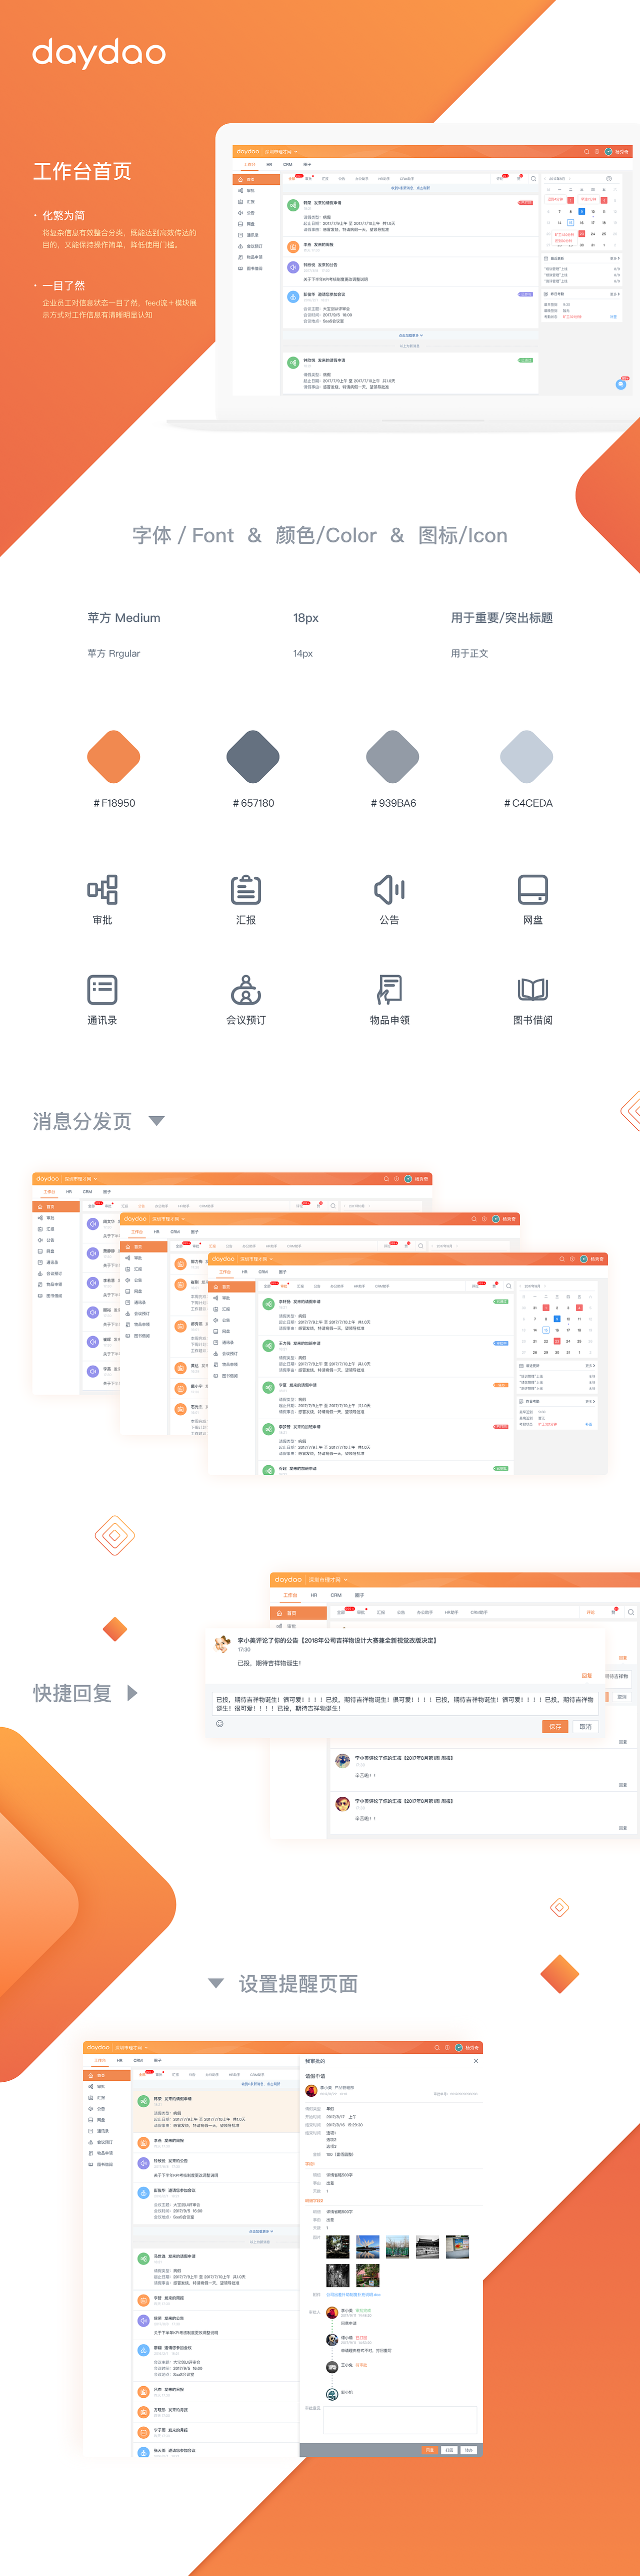Viewport: 640px width, 2576px height.
Task: Open 会议预订 in the top laptop mockup sidebar
Action: point(255,246)
